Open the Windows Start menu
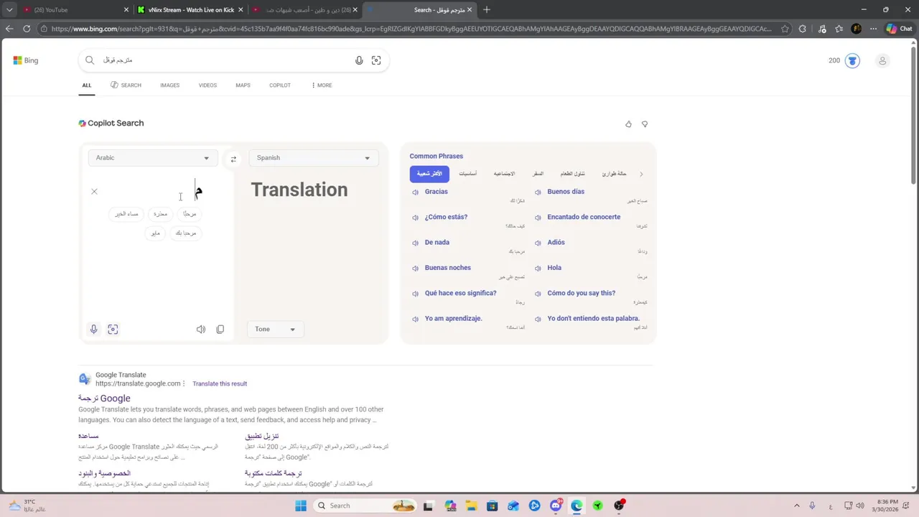 click(x=301, y=506)
